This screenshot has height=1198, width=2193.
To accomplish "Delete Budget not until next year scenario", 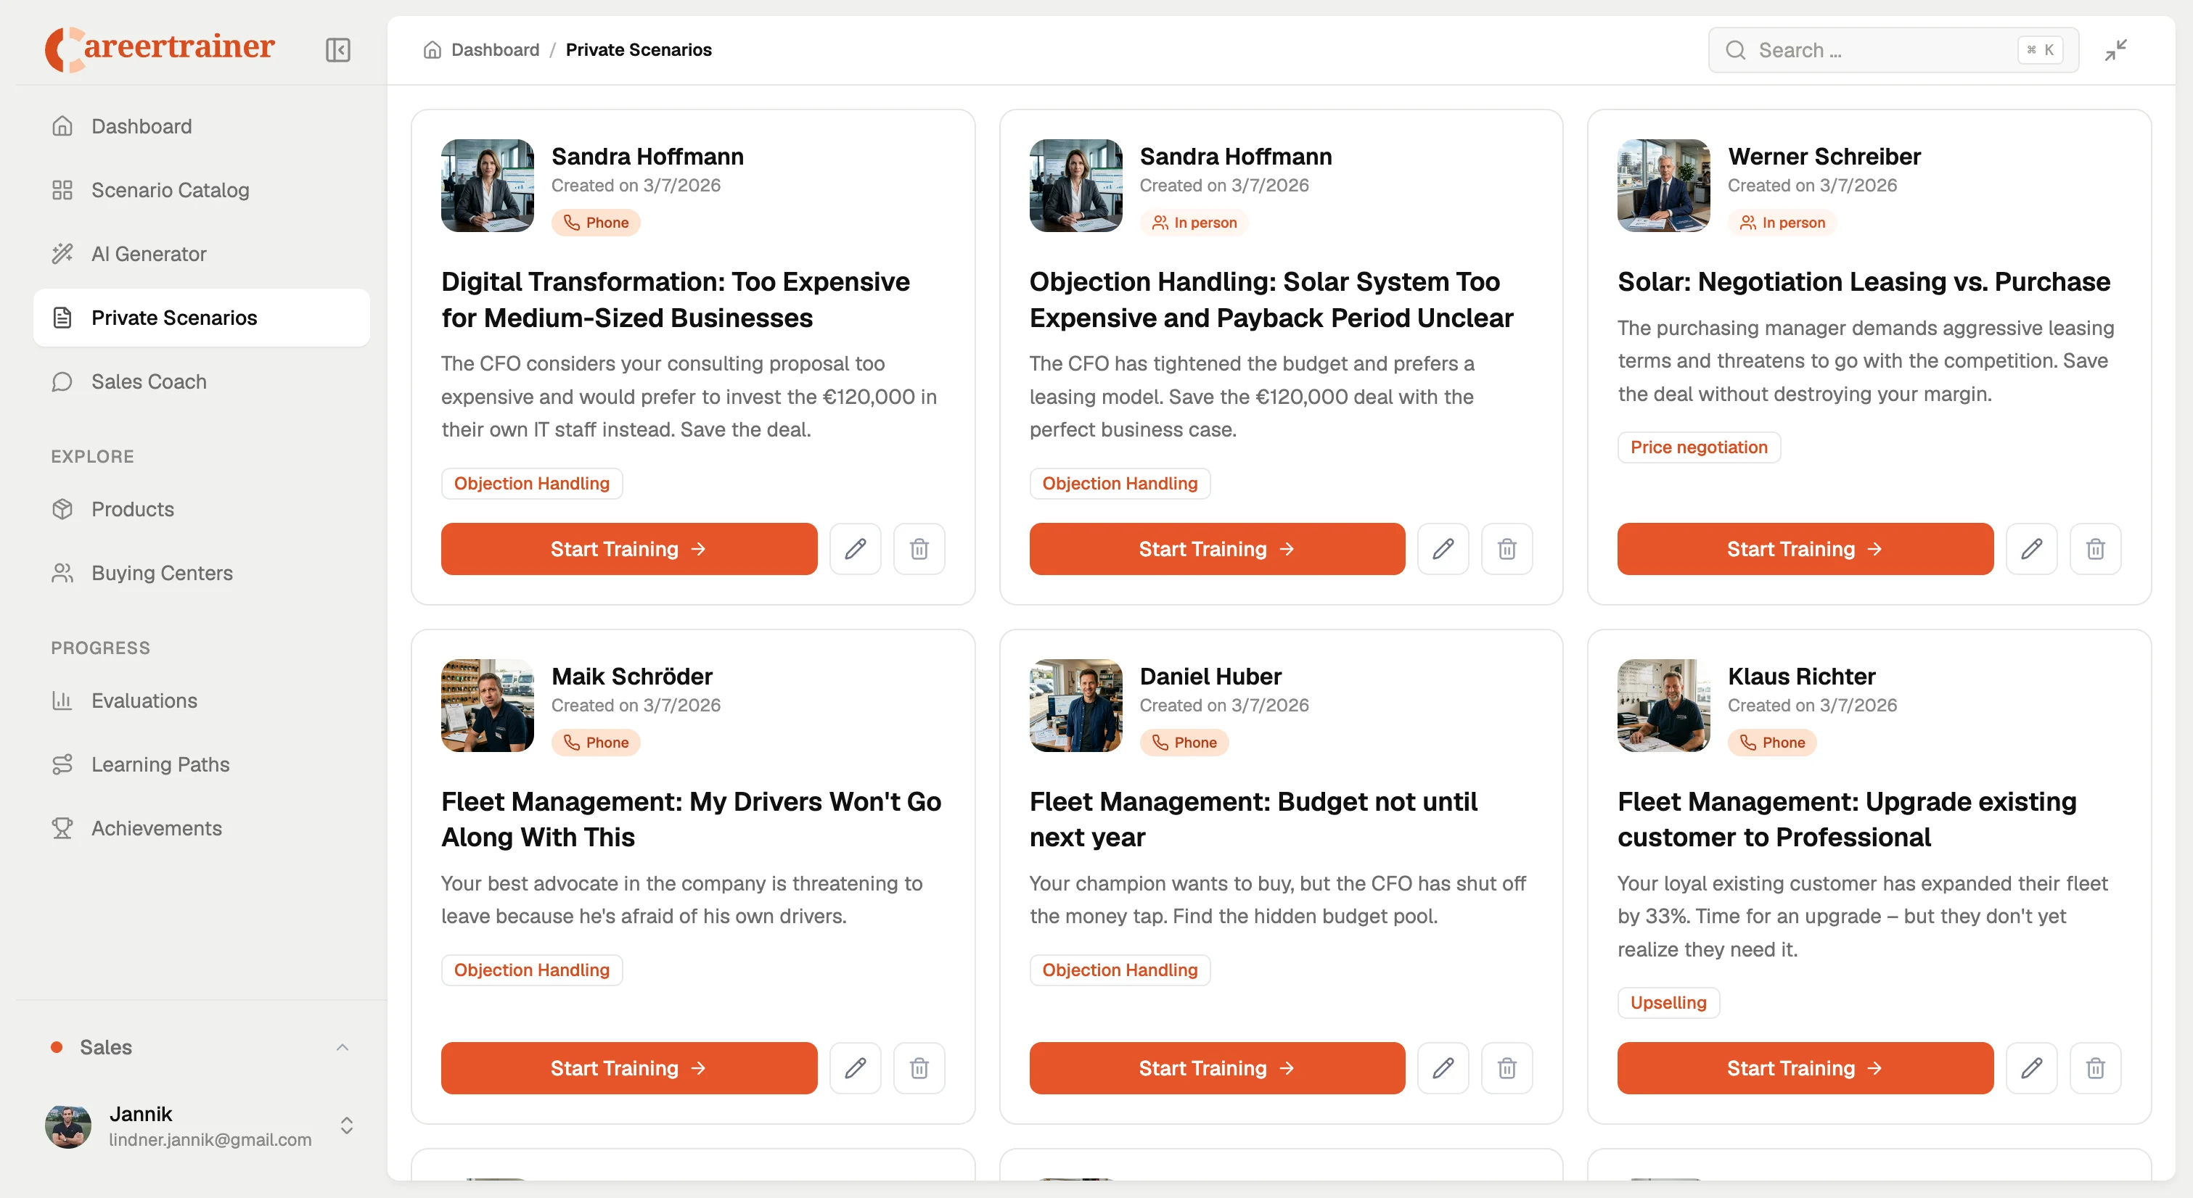I will (x=1507, y=1067).
